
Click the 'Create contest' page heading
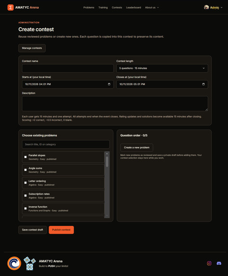(36, 29)
